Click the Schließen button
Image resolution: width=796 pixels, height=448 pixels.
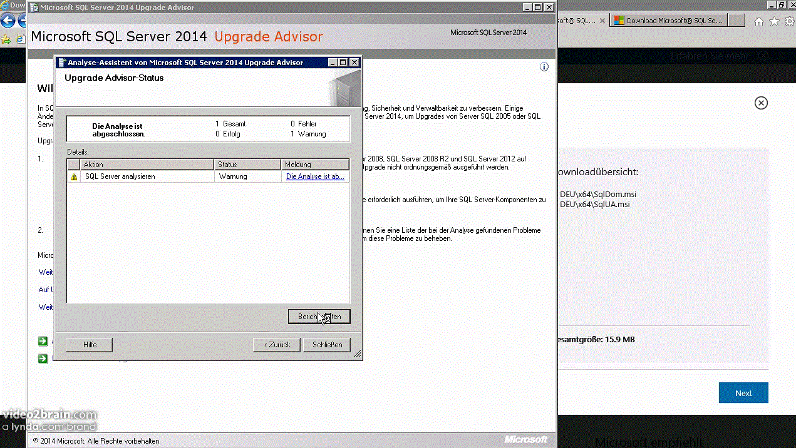click(x=327, y=345)
